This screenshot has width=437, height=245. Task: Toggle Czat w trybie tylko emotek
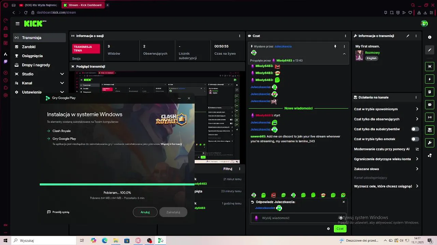[415, 139]
